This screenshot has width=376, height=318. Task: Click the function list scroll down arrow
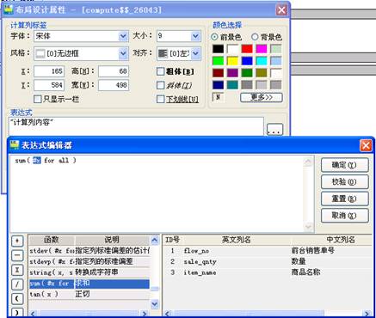(155, 303)
